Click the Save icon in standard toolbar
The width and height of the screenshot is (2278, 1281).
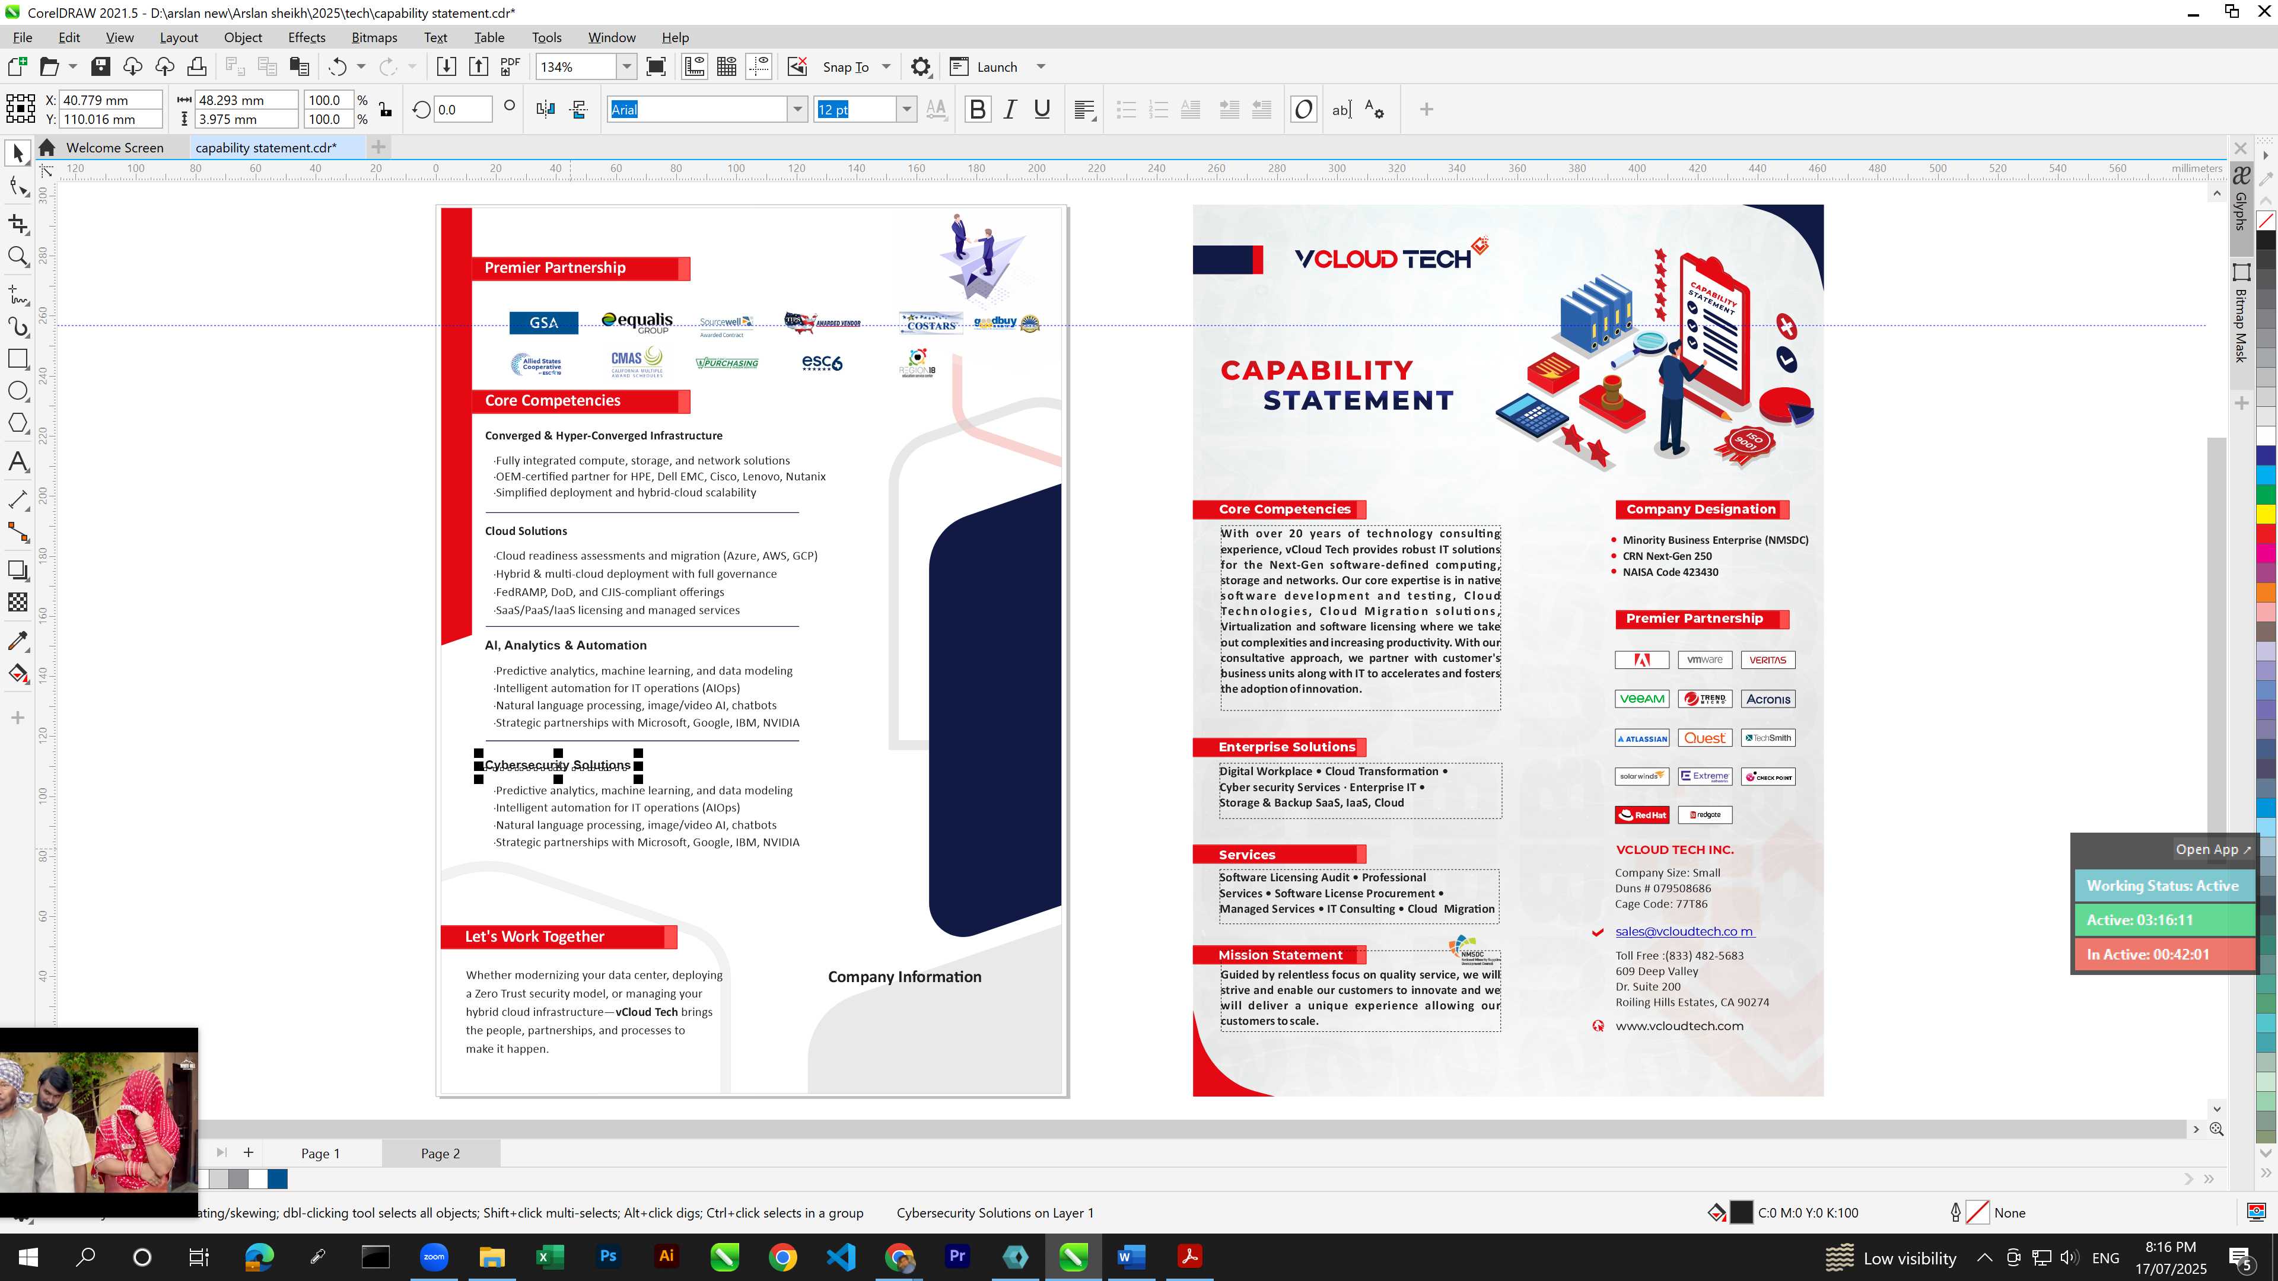[101, 66]
